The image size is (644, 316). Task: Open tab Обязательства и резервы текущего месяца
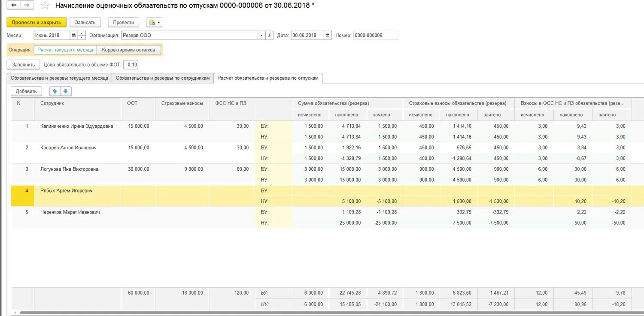[59, 78]
